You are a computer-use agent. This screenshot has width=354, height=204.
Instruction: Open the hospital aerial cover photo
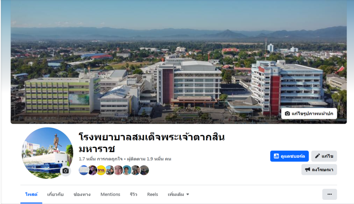(x=179, y=62)
